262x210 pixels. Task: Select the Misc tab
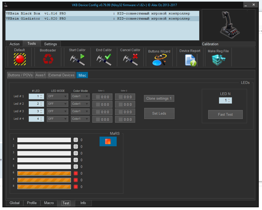82,75
